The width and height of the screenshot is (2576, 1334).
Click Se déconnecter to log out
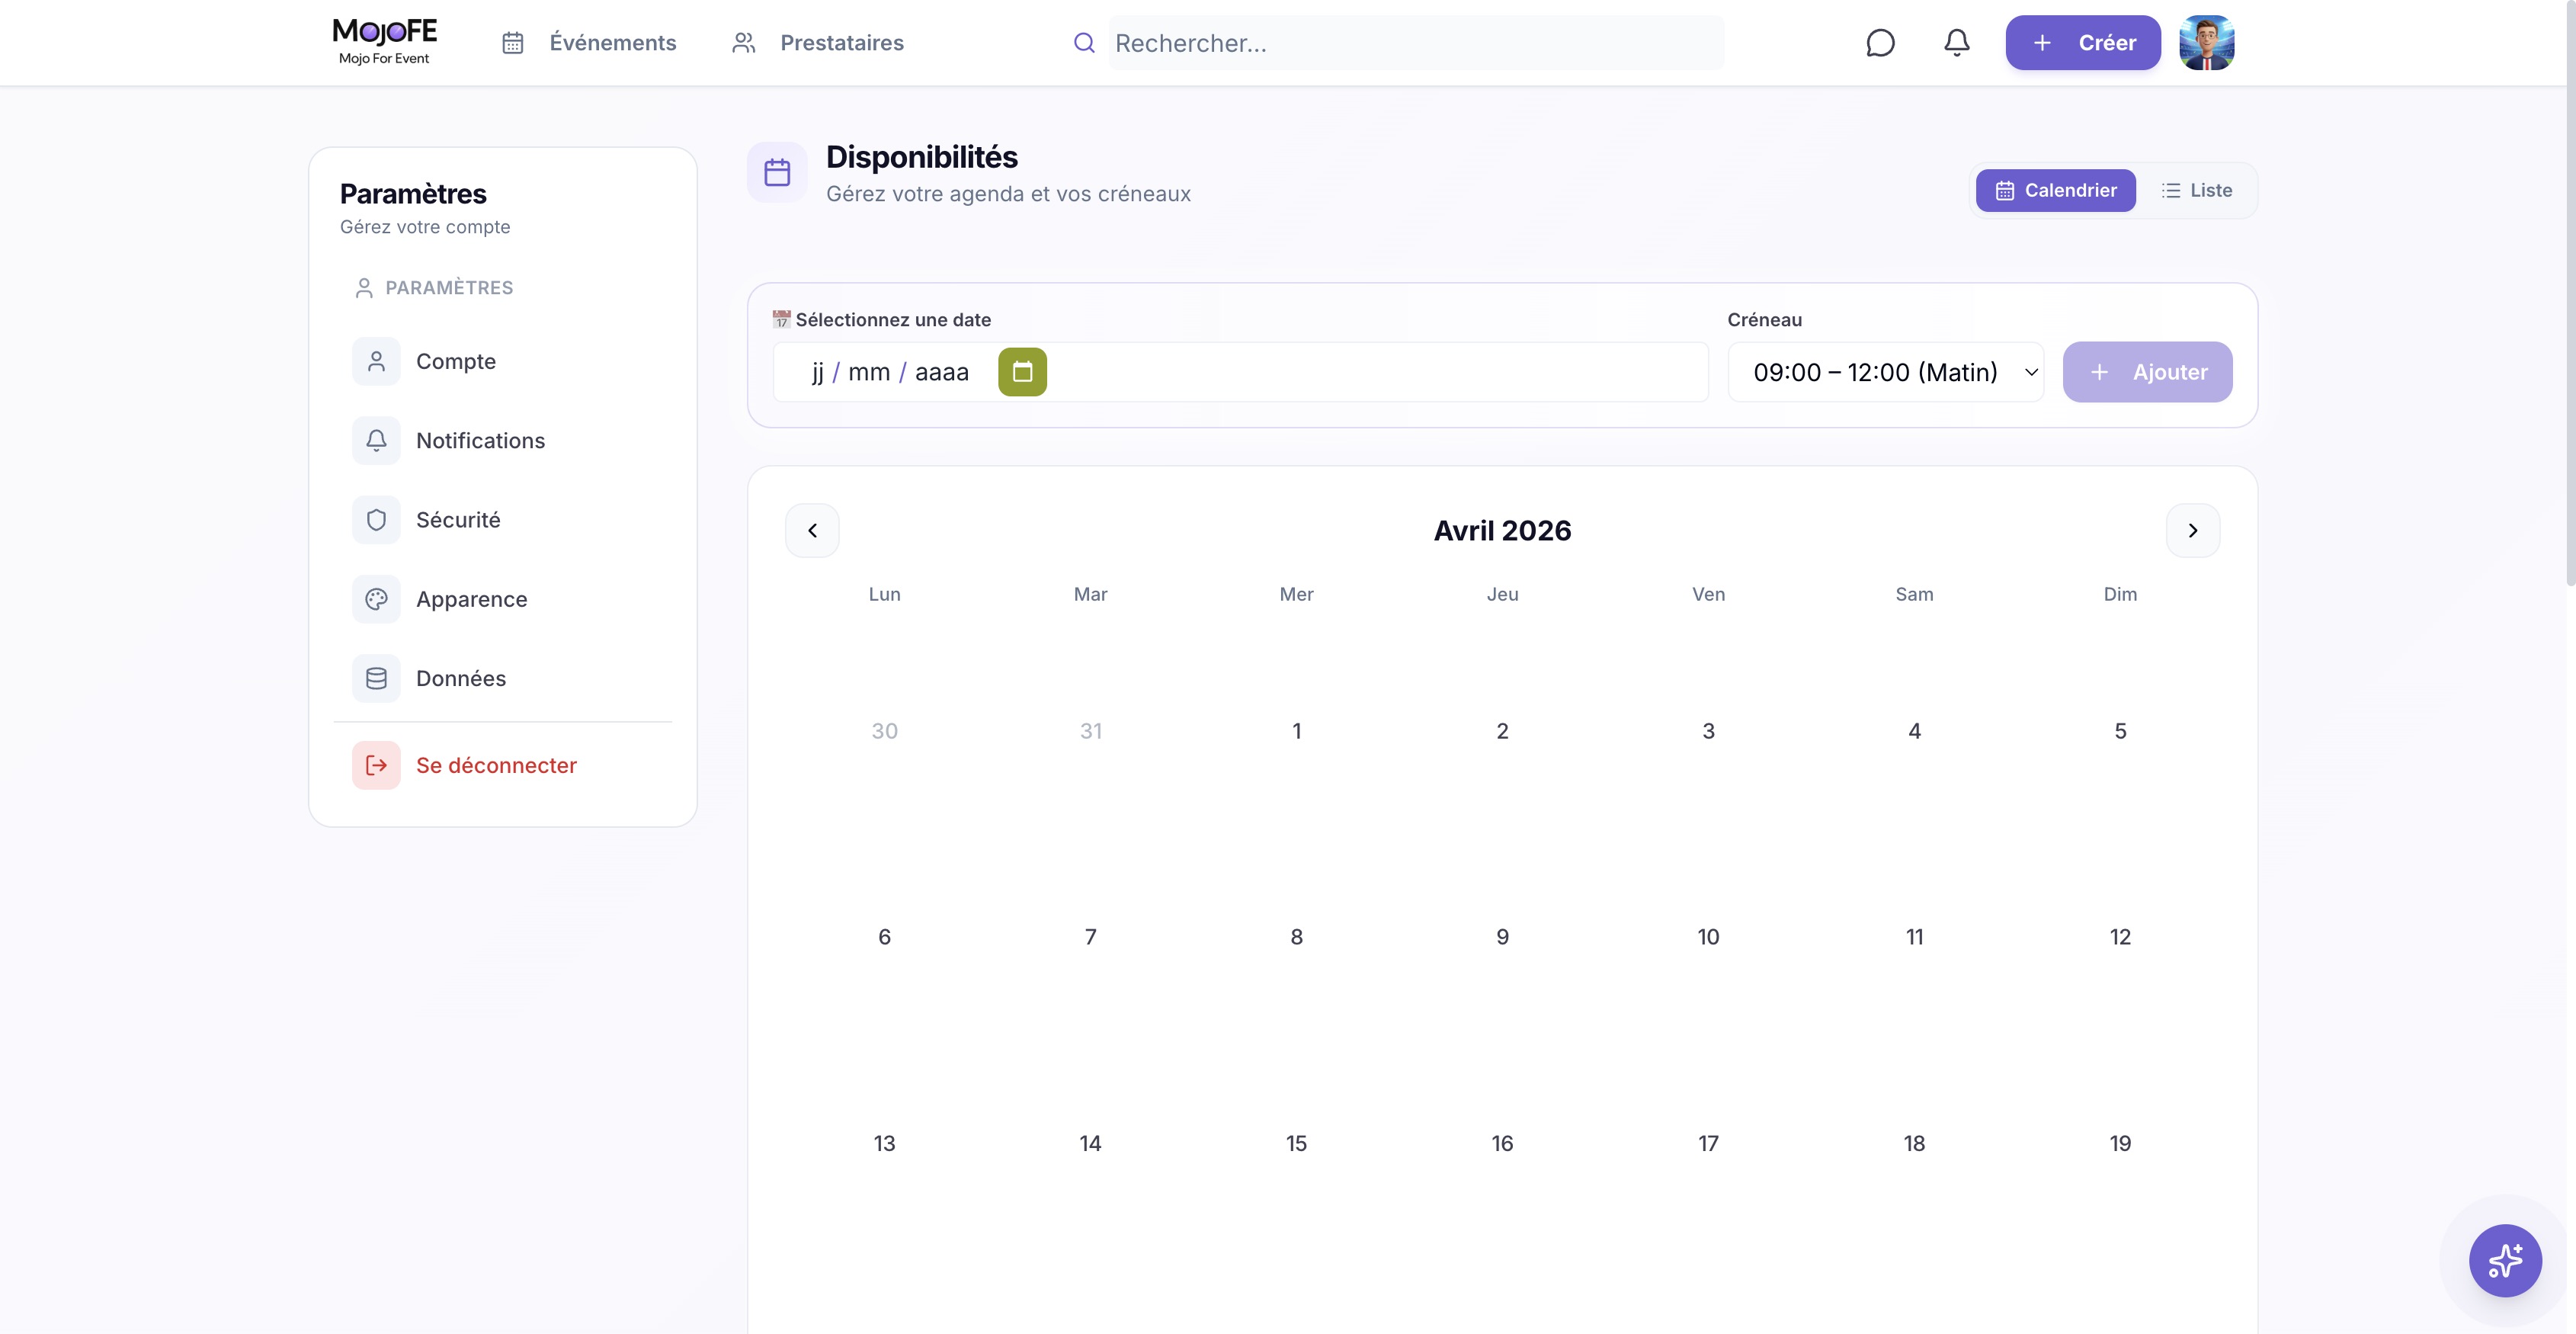coord(503,765)
